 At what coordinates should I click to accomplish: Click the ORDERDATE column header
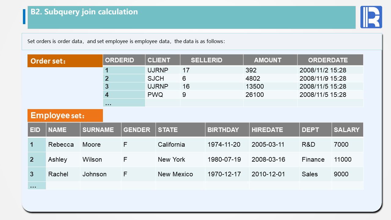point(328,60)
